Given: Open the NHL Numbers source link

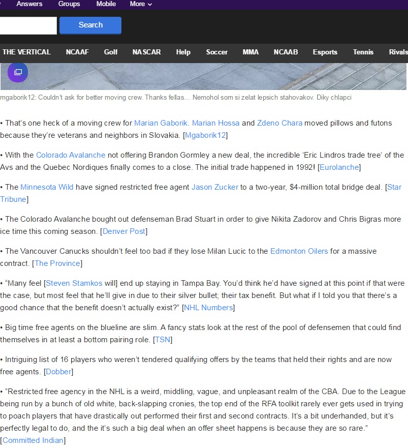Looking at the screenshot, I should point(208,308).
